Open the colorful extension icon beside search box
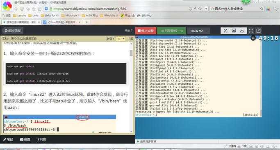Screen dimensions: 280x150 pyautogui.click(x=268, y=9)
